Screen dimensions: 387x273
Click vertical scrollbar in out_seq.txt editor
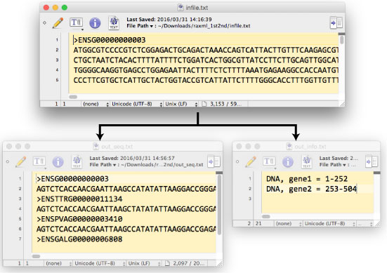pos(219,205)
